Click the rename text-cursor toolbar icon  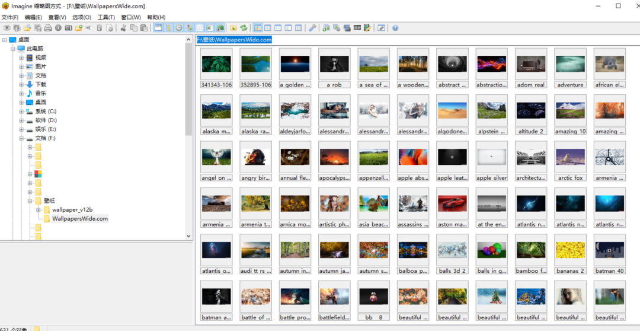88,28
